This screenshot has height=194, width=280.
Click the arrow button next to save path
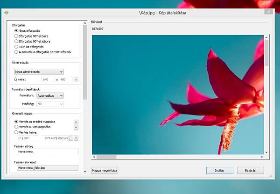(x=76, y=138)
